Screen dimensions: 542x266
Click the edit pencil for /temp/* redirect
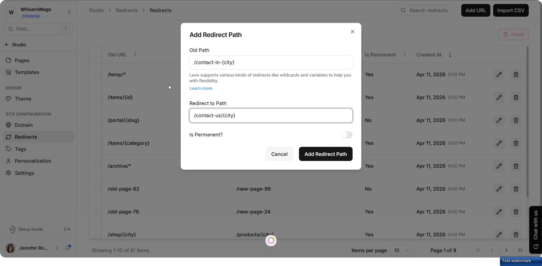[x=499, y=75]
